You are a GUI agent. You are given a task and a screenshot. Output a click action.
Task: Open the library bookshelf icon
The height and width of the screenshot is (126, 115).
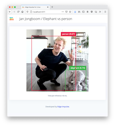tap(79, 12)
